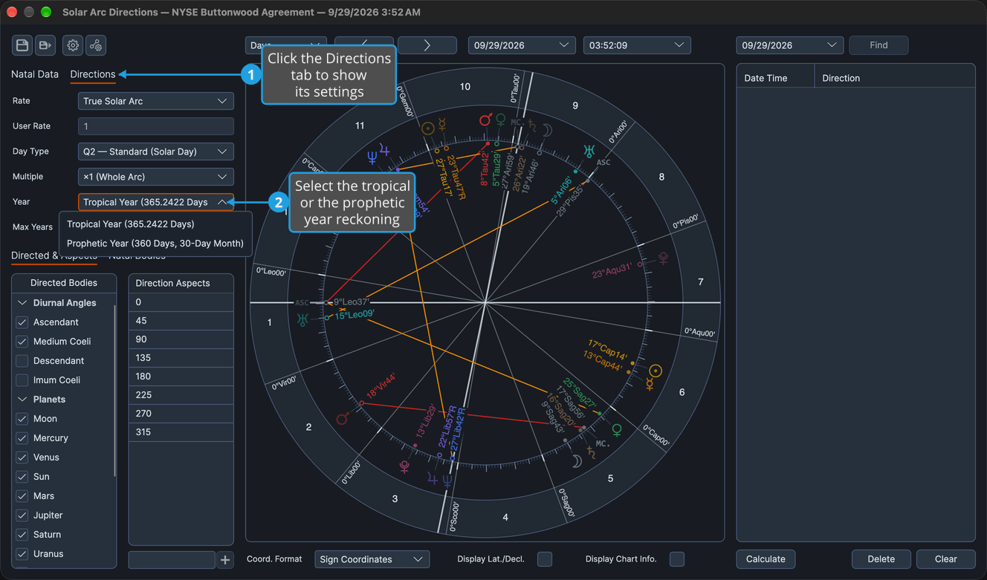Click the Moon glyph near house 5
Screen dimensions: 987x580
(577, 462)
